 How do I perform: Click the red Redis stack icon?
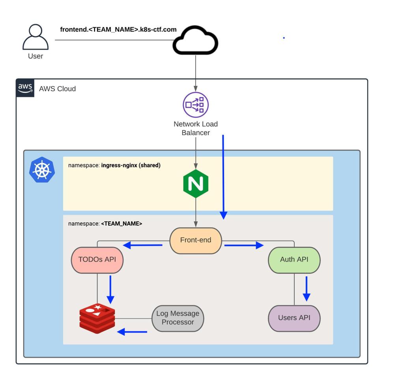[x=97, y=319]
